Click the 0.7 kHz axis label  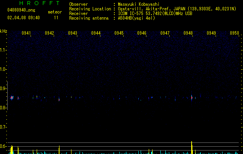pos(3,127)
